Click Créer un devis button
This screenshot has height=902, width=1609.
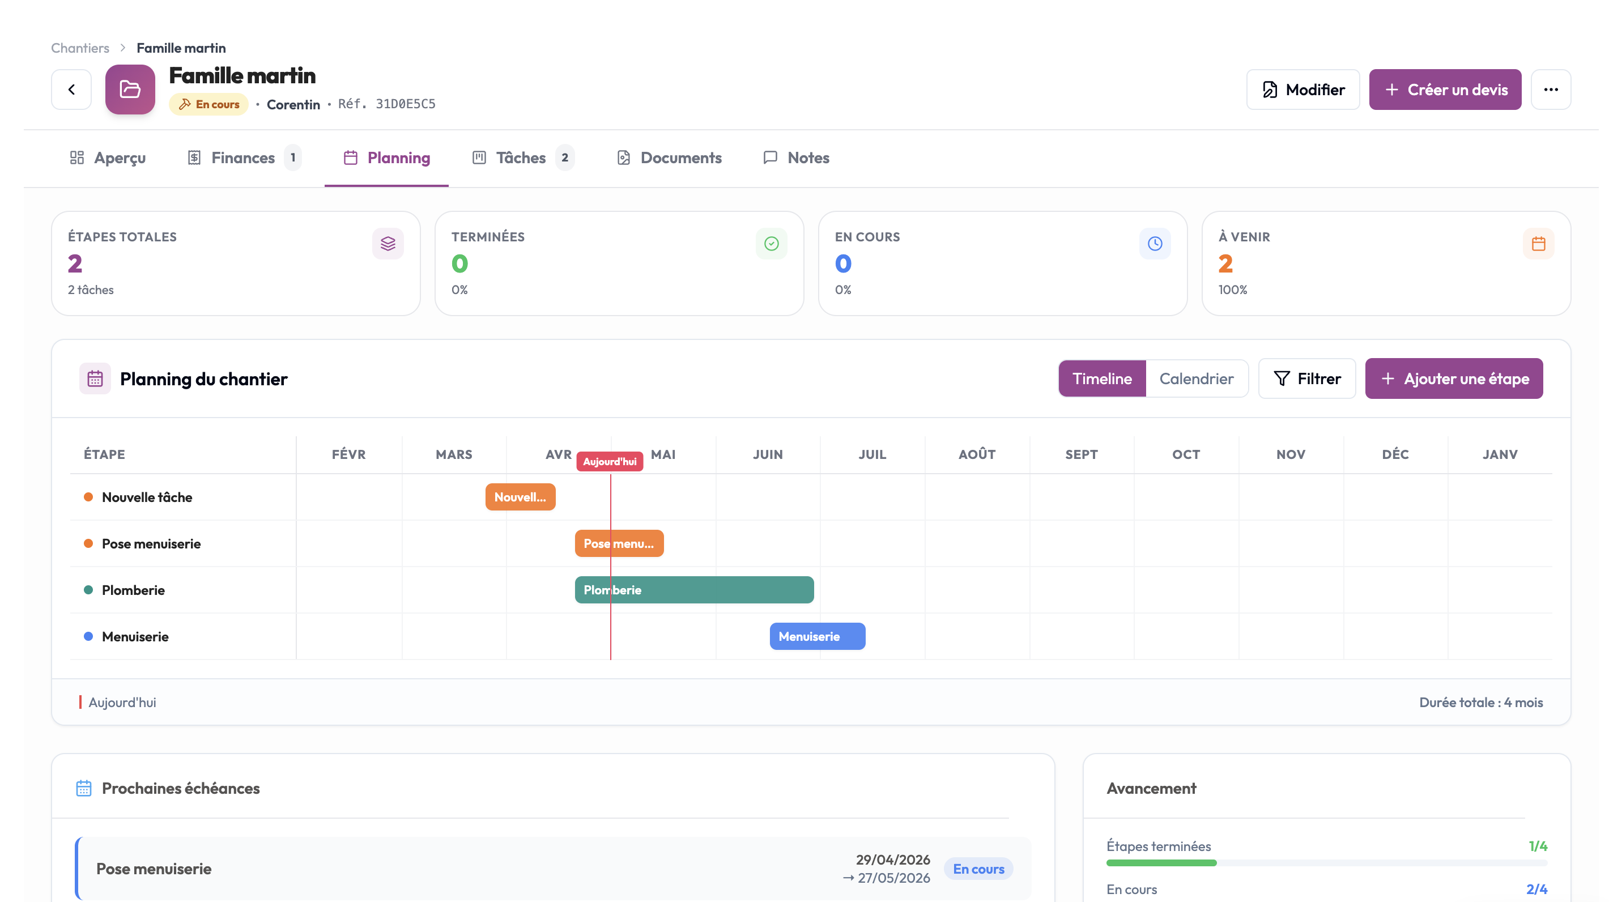tap(1445, 90)
